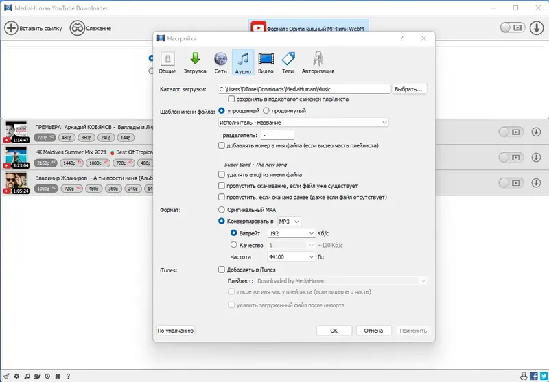Open the bitrate 192 dropdown
Screen dimensions: 549x382
click(x=291, y=233)
